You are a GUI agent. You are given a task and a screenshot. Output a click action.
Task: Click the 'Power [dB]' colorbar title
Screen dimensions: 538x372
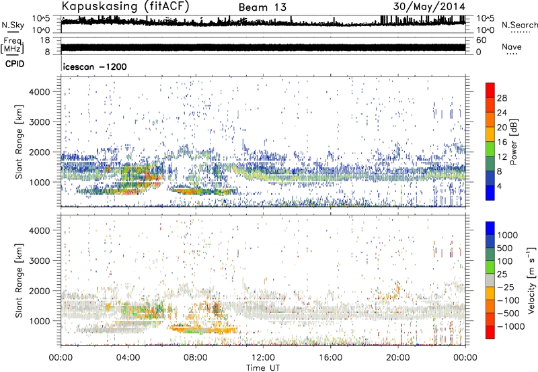tap(513, 142)
